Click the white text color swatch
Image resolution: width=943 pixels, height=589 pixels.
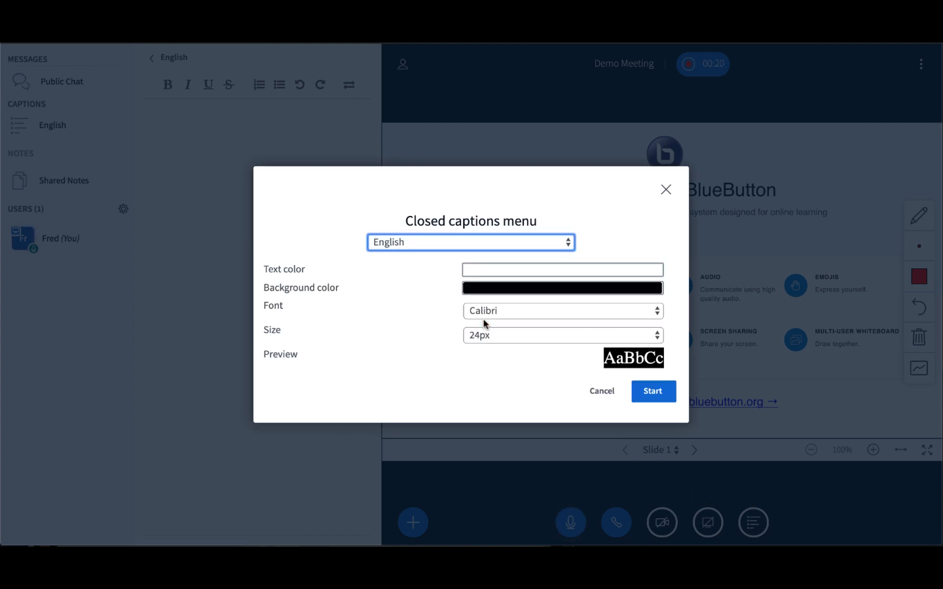[563, 270]
